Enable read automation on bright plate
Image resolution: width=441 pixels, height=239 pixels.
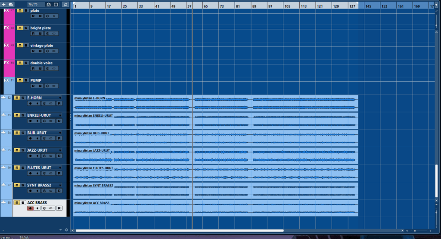33,33
